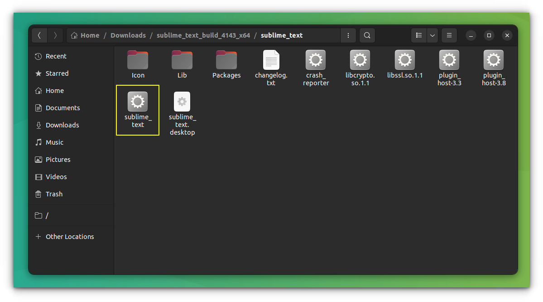This screenshot has height=302, width=543.
Task: Toggle list view icon in header
Action: pyautogui.click(x=418, y=35)
